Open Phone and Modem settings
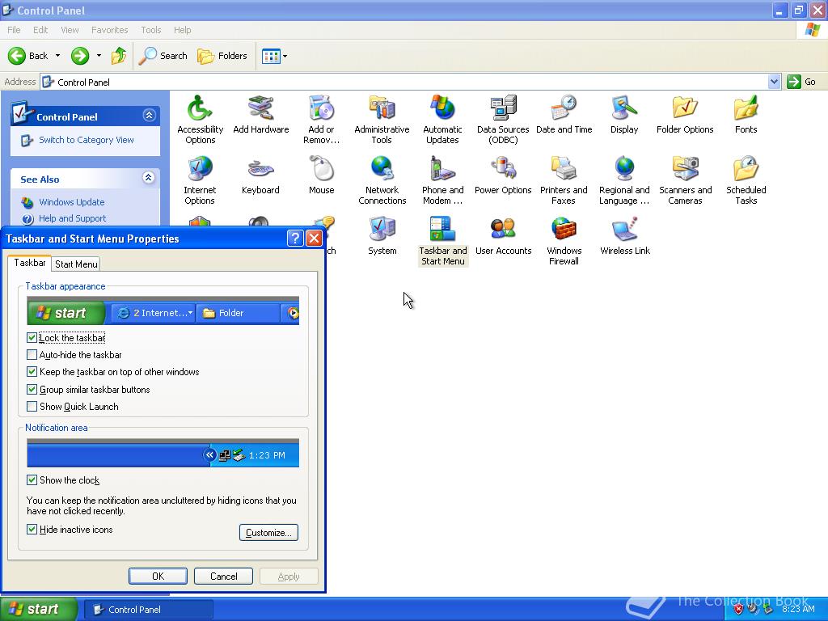This screenshot has height=621, width=828. tap(442, 172)
